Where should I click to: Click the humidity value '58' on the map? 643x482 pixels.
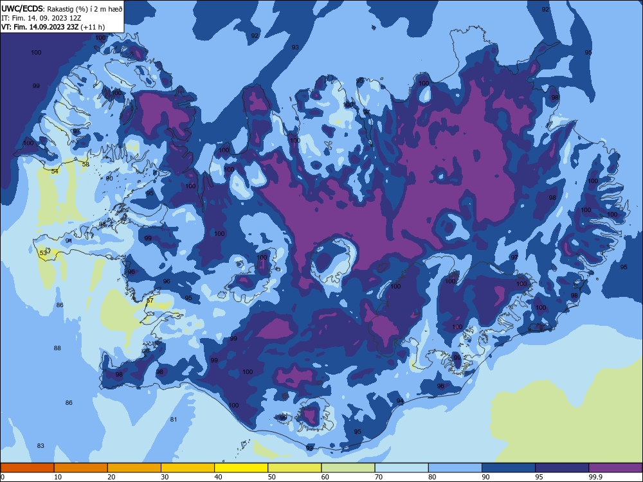coord(86,165)
